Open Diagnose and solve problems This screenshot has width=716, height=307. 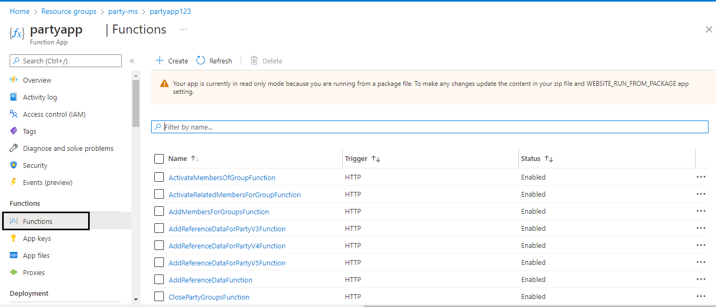point(68,148)
